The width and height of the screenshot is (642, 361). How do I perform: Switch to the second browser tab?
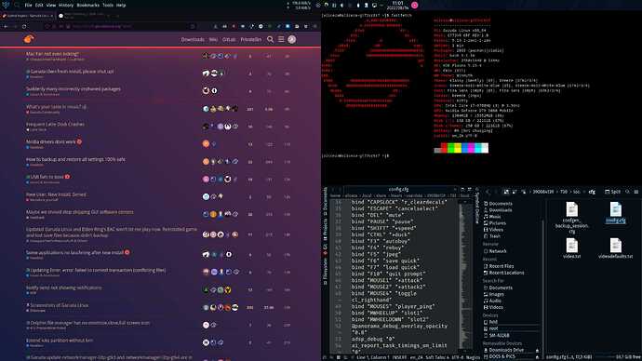click(84, 16)
